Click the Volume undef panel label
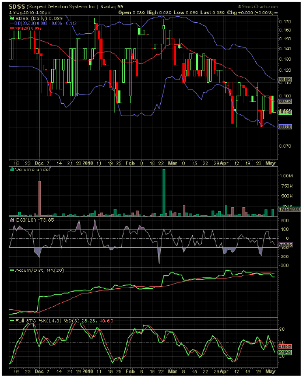The width and height of the screenshot is (303, 378). pyautogui.click(x=33, y=170)
